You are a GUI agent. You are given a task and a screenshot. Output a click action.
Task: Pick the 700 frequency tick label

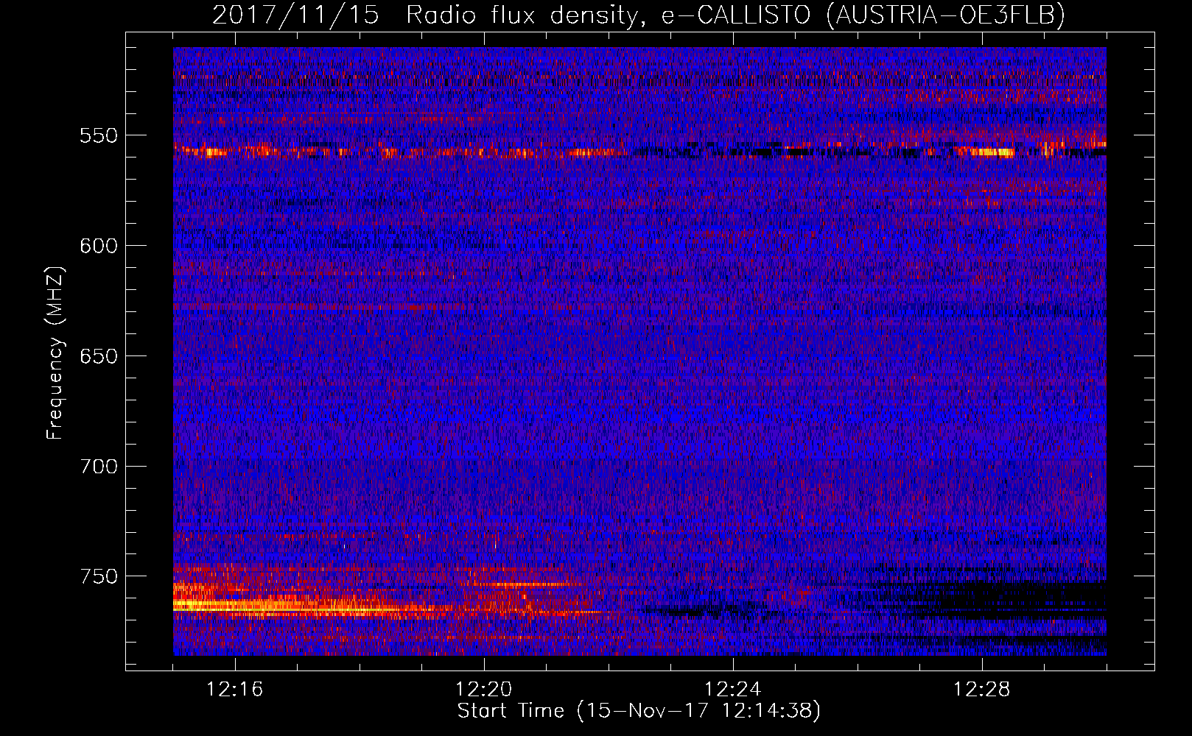pyautogui.click(x=99, y=467)
